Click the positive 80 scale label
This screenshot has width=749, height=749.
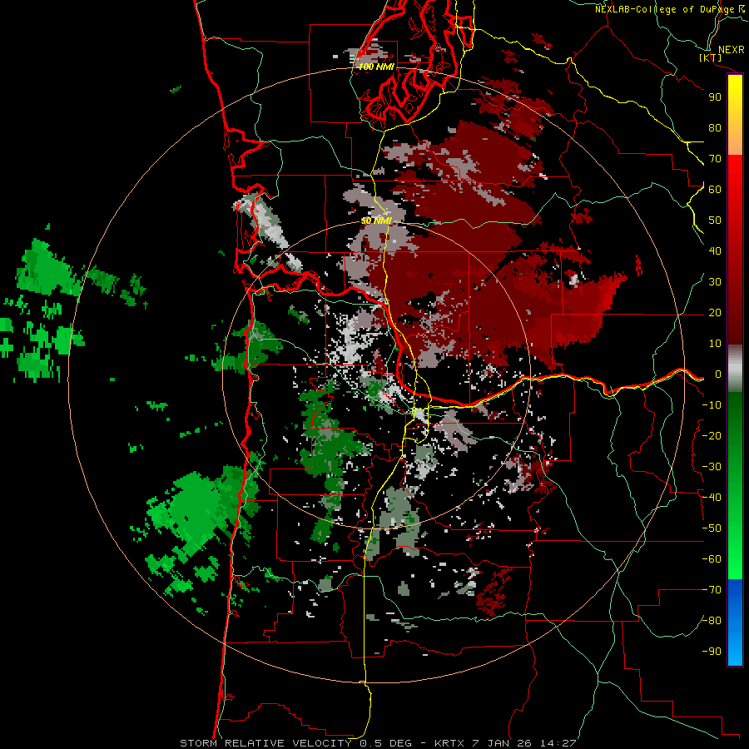(x=715, y=127)
